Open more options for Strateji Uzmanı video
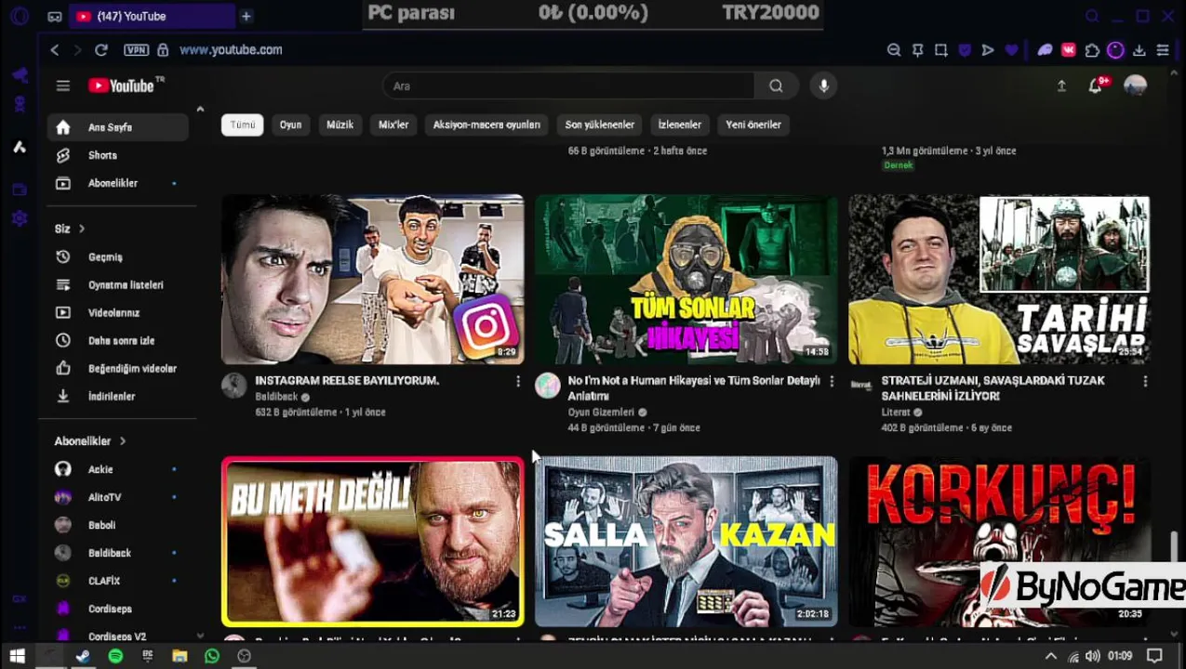Screen dimensions: 1186x669 1145,381
